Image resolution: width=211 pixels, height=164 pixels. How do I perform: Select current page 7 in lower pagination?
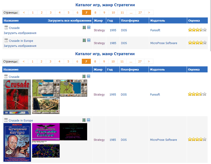(86, 62)
